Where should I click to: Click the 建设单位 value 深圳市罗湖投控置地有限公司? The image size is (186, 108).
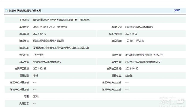click(x=49, y=41)
